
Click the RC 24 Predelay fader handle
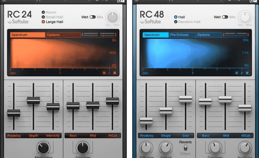tap(13, 113)
